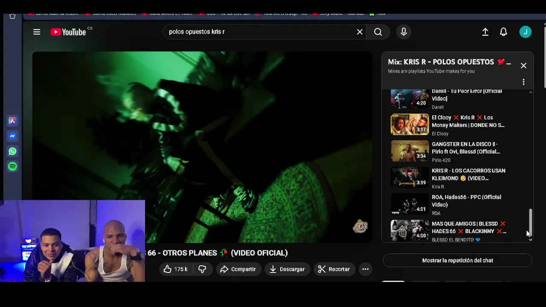Play MAS QUE AMIGOS Blessd thumbnail
The height and width of the screenshot is (307, 546).
click(x=409, y=230)
